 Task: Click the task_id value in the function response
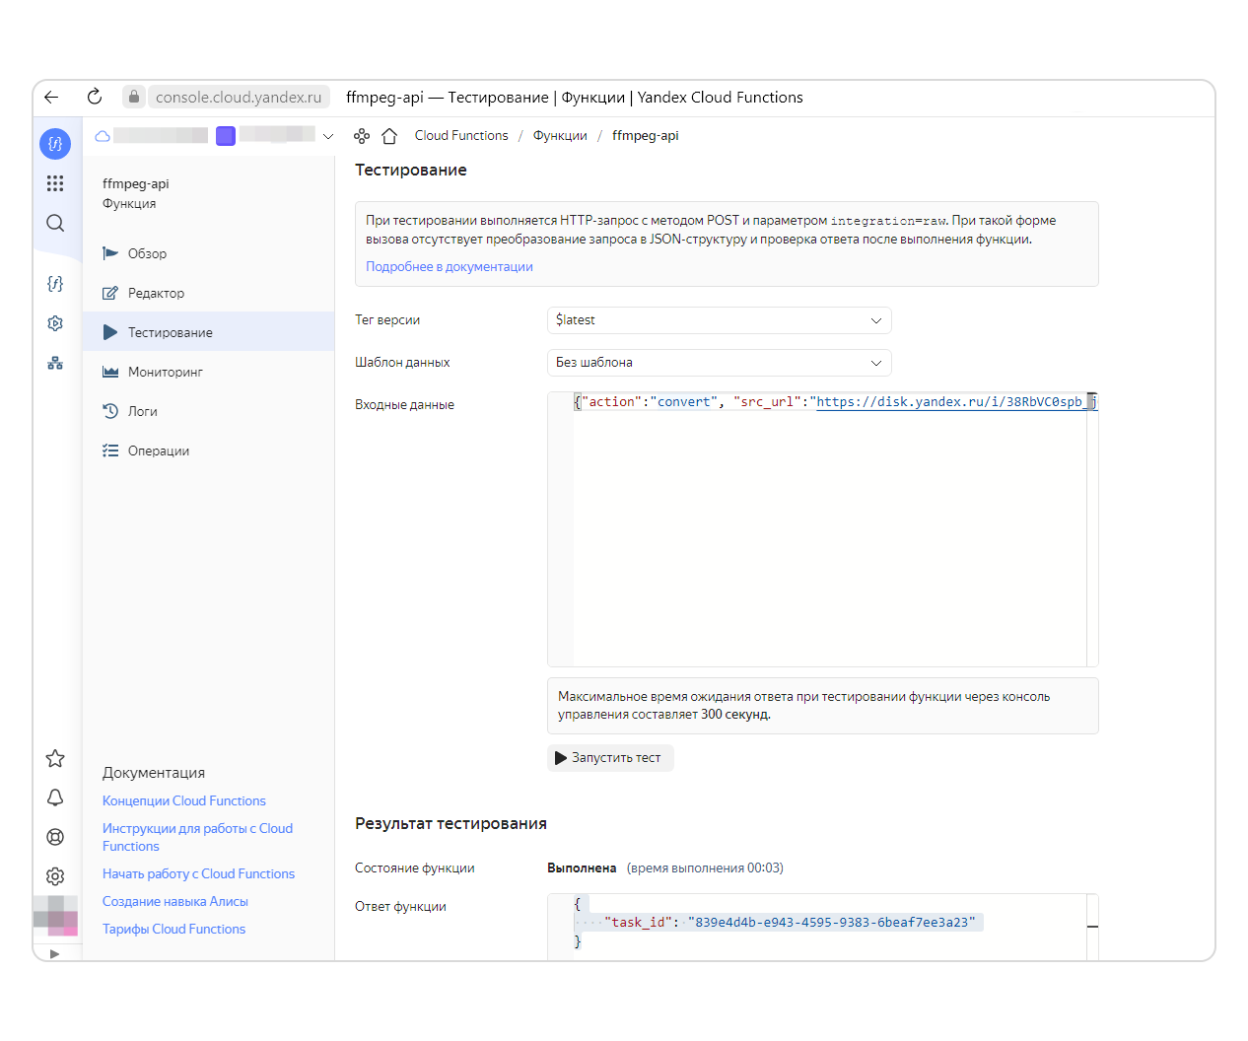point(832,923)
